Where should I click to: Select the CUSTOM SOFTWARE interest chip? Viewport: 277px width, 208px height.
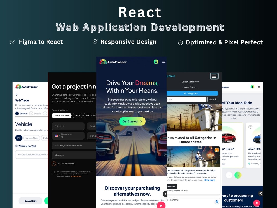pos(61,115)
